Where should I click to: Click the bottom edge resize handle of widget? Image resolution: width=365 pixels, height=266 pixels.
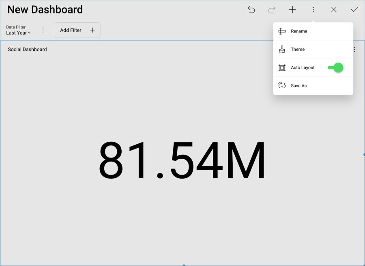pos(184,265)
